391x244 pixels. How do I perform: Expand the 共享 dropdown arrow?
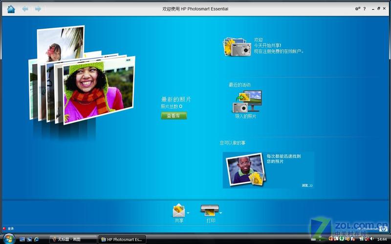coord(188,213)
